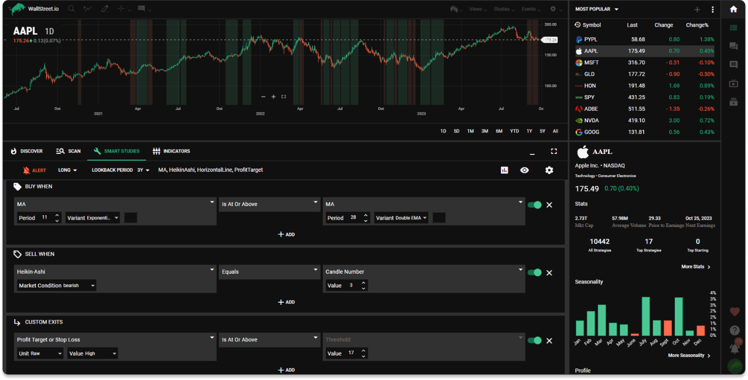
Task: Open the notifications bell icon
Action: click(x=735, y=348)
